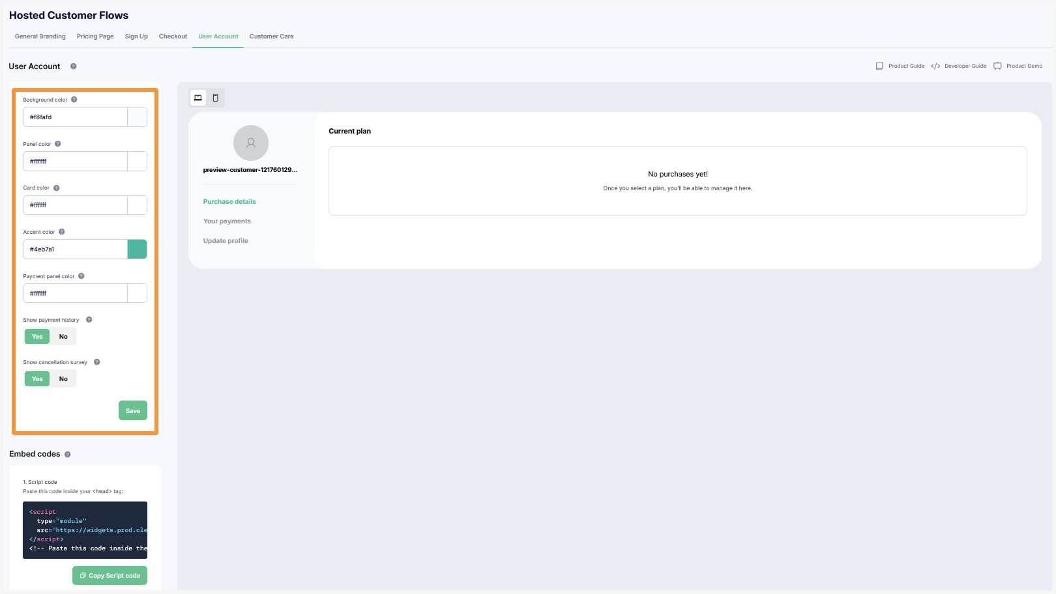This screenshot has width=1056, height=594.
Task: Click the help icon beside User Account heading
Action: click(x=74, y=66)
